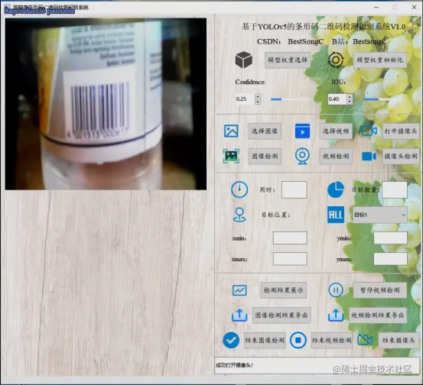Increase IOU value with up arrow
This screenshot has width=423, height=385.
pos(350,96)
